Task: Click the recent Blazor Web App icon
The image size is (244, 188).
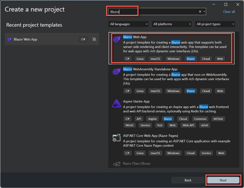Action: click(x=10, y=39)
